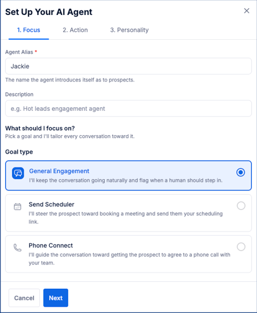Click the Send Scheduler description text
This screenshot has width=257, height=313.
[x=126, y=218]
